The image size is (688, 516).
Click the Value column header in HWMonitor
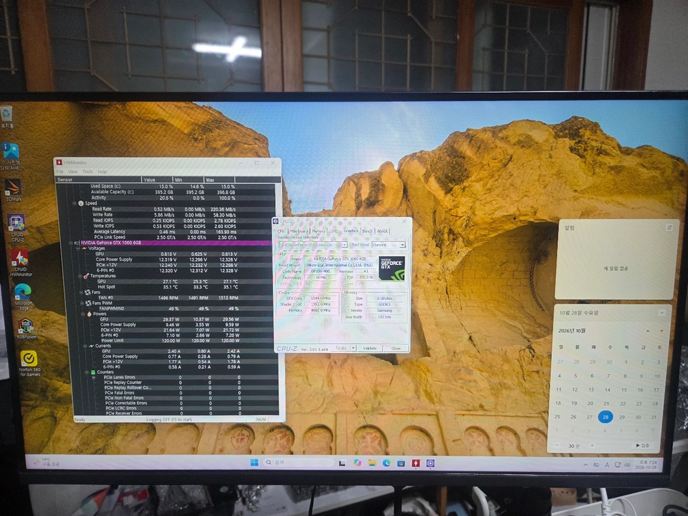point(157,180)
